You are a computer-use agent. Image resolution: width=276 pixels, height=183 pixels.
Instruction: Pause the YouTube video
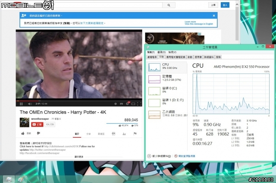tap(21, 104)
